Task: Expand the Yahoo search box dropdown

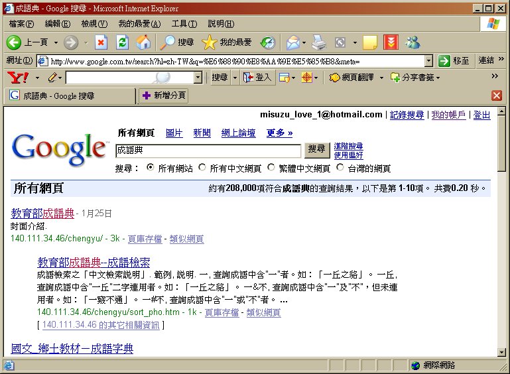Action: coord(198,78)
